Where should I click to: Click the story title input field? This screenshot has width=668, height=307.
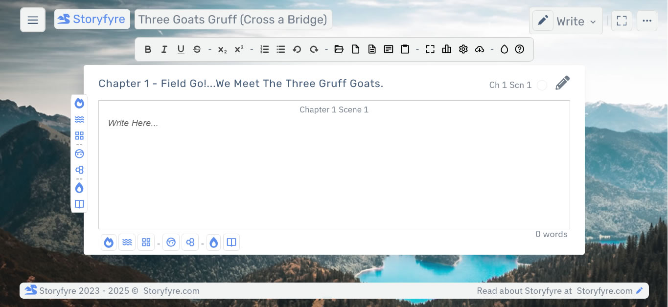click(233, 20)
